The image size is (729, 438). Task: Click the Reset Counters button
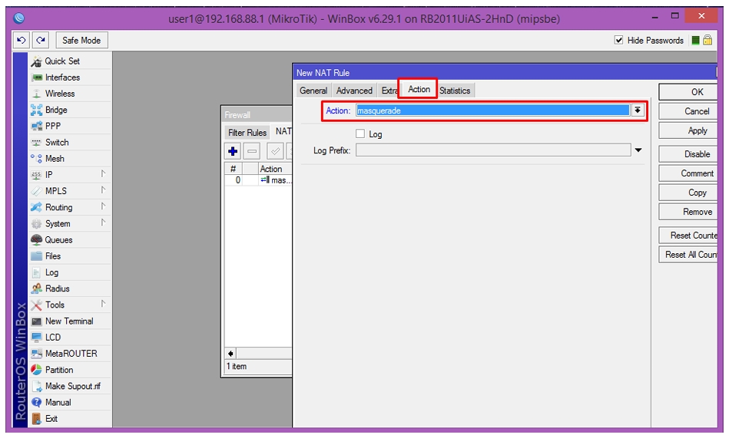(688, 235)
